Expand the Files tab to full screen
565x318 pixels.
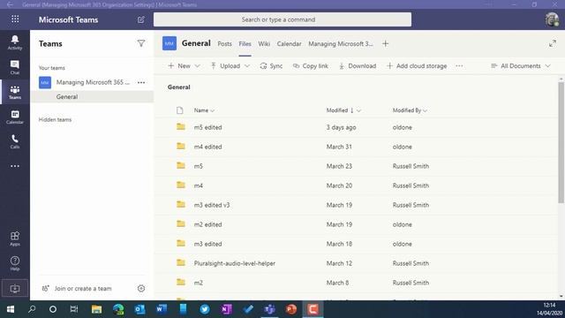(553, 43)
